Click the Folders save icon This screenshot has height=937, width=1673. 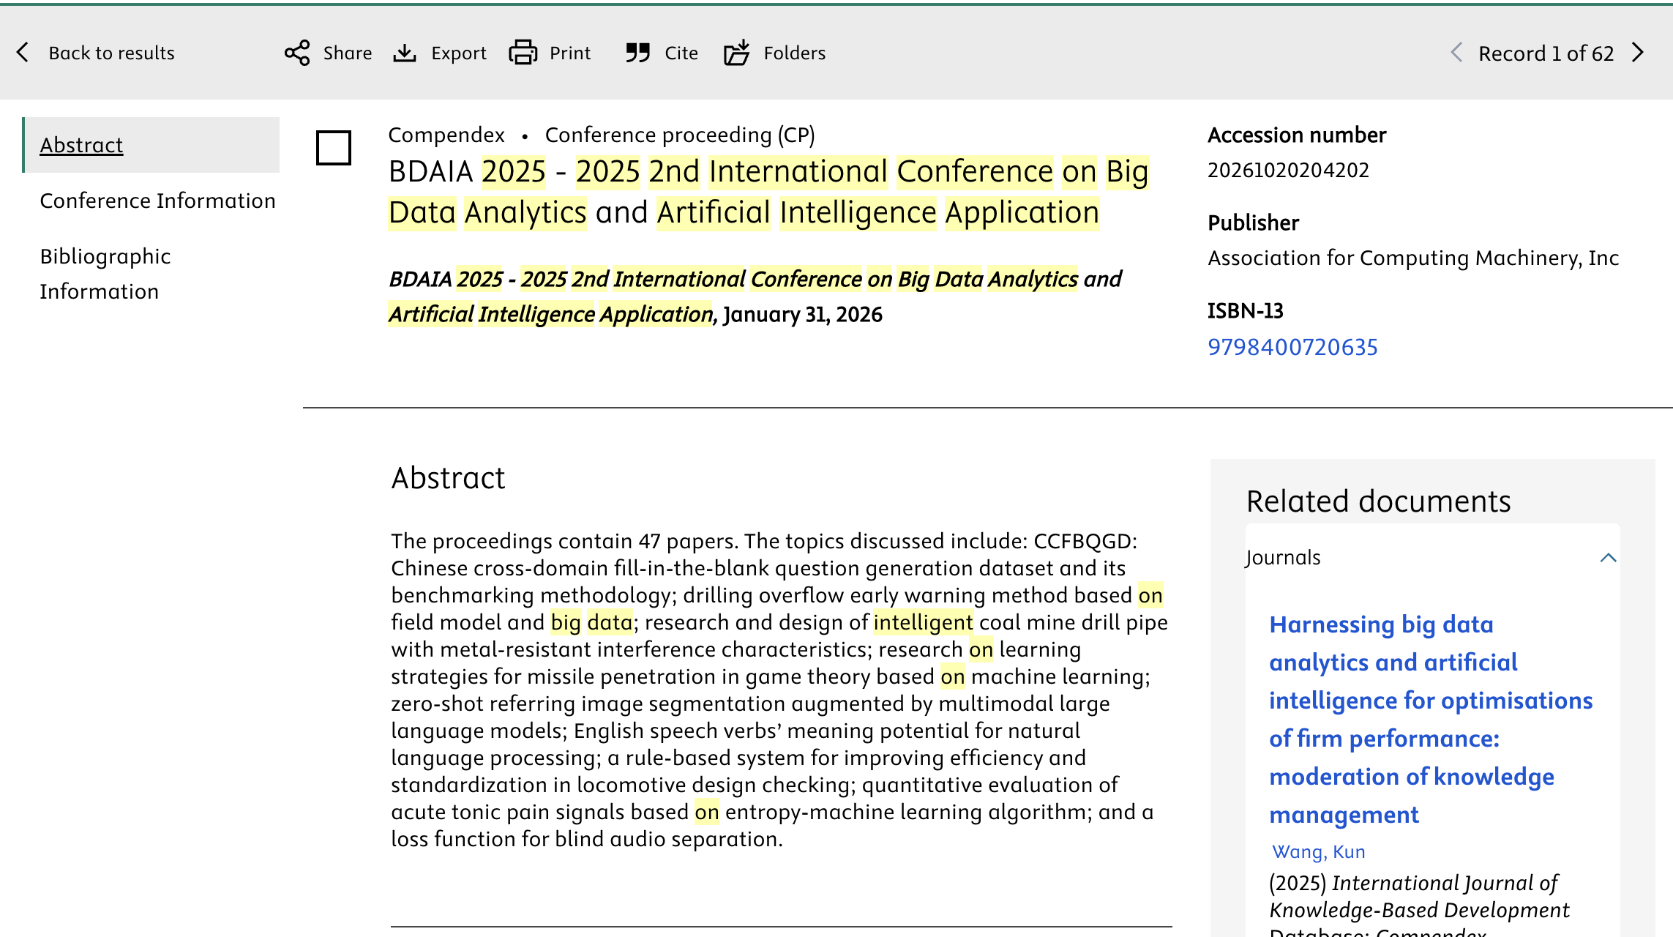[x=737, y=53]
